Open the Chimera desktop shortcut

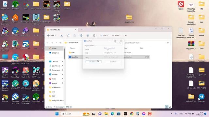click(5, 98)
